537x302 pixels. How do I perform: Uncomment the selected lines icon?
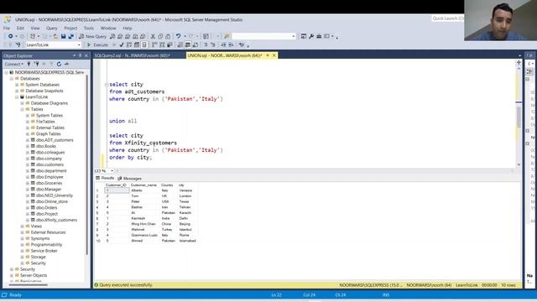pos(213,44)
